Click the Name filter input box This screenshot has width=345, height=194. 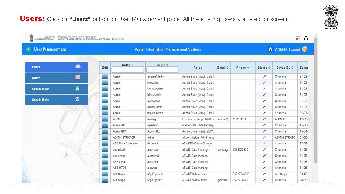(128, 69)
